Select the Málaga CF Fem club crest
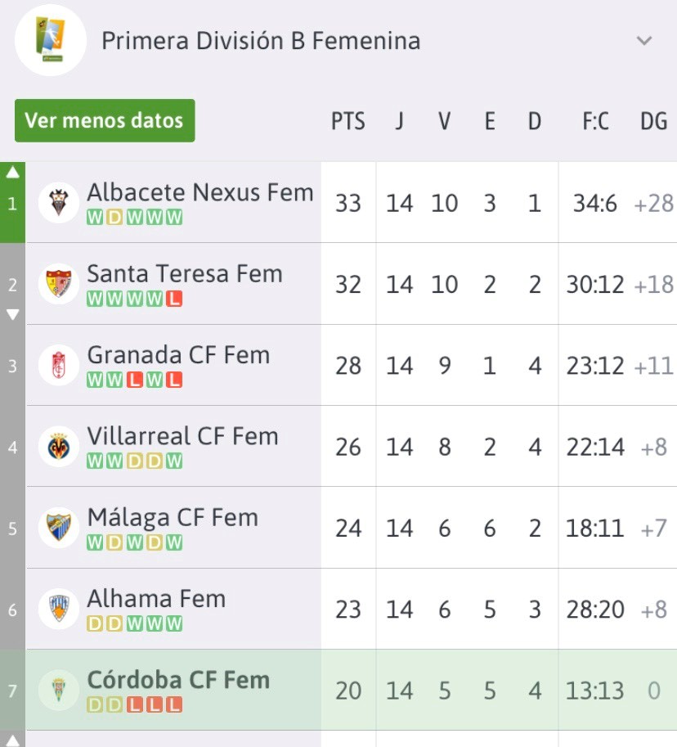This screenshot has height=747, width=677. pos(59,528)
